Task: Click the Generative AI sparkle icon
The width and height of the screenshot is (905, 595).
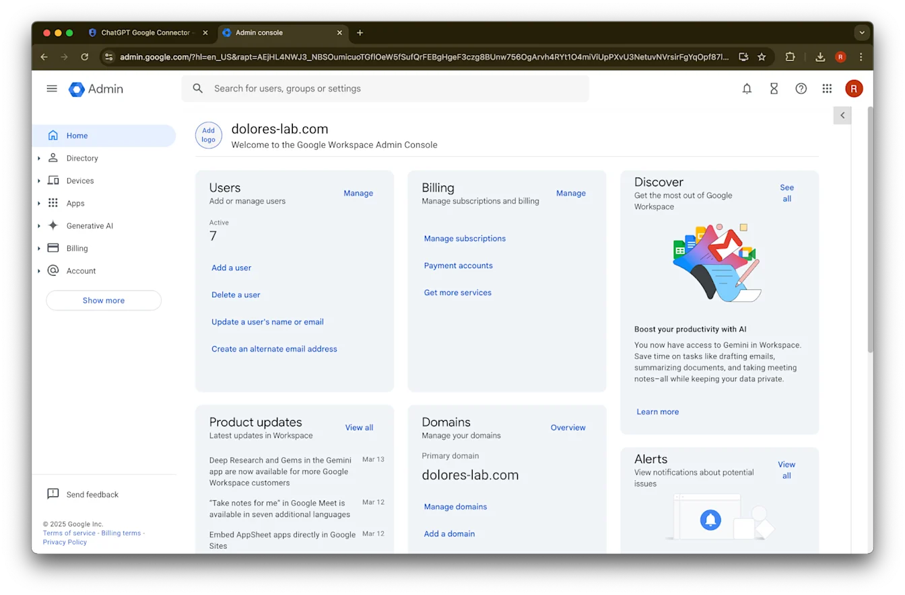Action: tap(53, 225)
